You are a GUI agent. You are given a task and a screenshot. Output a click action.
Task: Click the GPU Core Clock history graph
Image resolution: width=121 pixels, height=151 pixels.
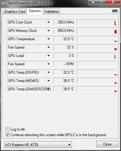click(97, 22)
